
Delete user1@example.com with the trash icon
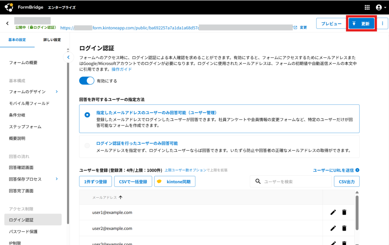tap(344, 212)
